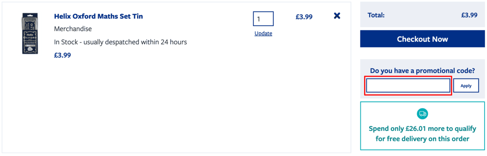Image resolution: width=487 pixels, height=156 pixels.
Task: Click the Total label in summary
Action: [376, 15]
